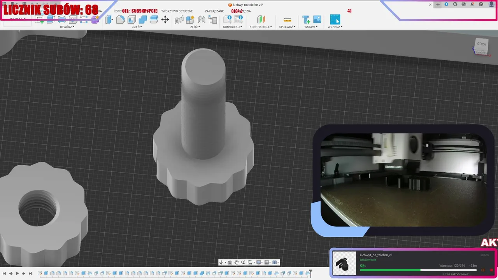498x280 pixels.
Task: Open Display Settings monitor icon
Action: [259, 262]
